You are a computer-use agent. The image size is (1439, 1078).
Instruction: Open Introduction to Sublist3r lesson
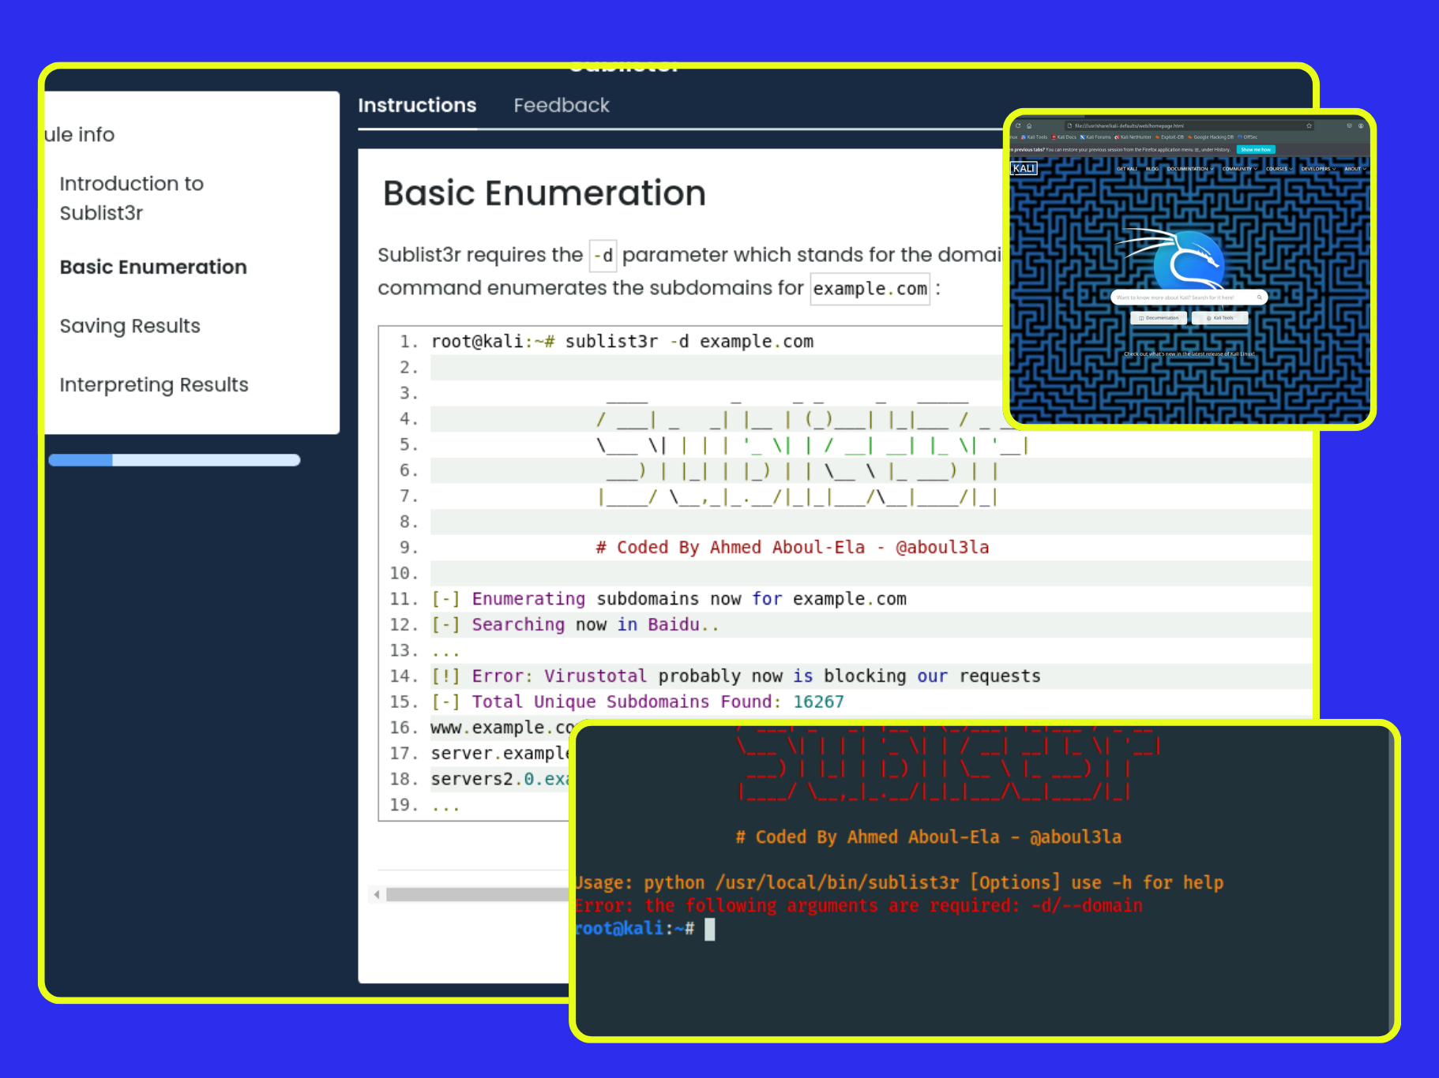pyautogui.click(x=132, y=198)
